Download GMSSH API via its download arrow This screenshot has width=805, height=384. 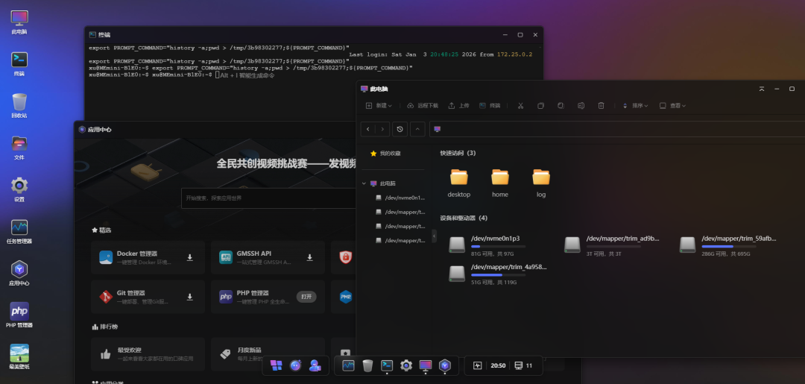coord(309,258)
